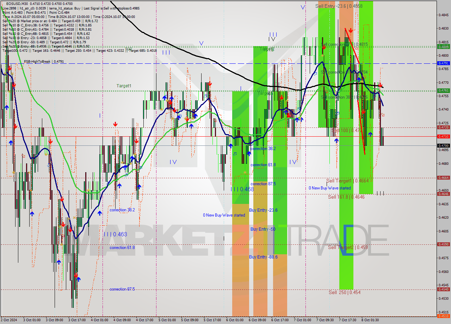Click the blue 0.4791 price tag
Viewport: 451px width, 324px height.
pos(443,63)
